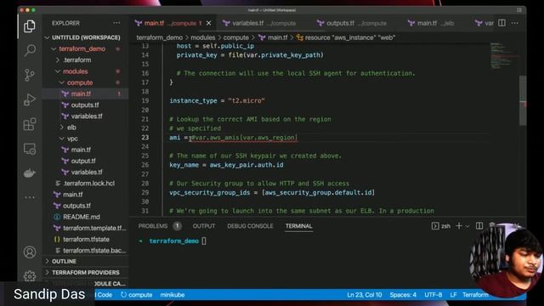Expand the Terraform Providers section
The height and width of the screenshot is (306, 544).
(86, 272)
